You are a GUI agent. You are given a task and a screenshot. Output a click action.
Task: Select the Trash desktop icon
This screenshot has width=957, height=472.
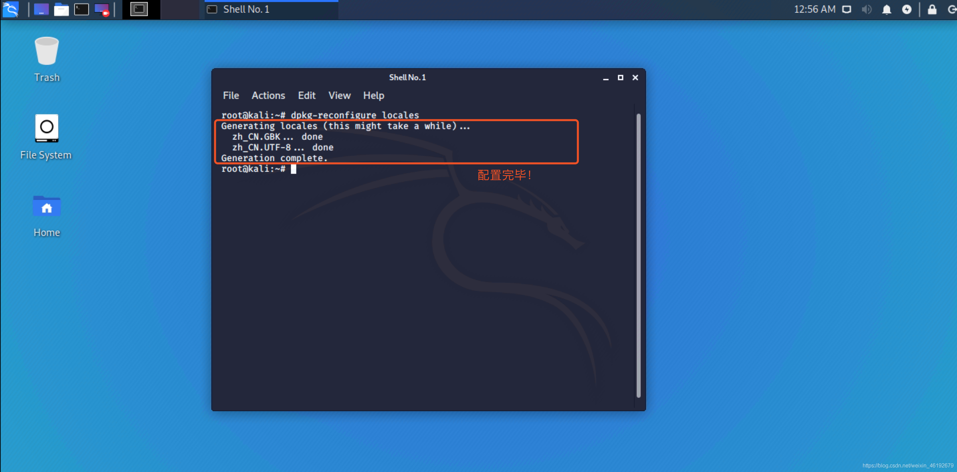click(47, 59)
